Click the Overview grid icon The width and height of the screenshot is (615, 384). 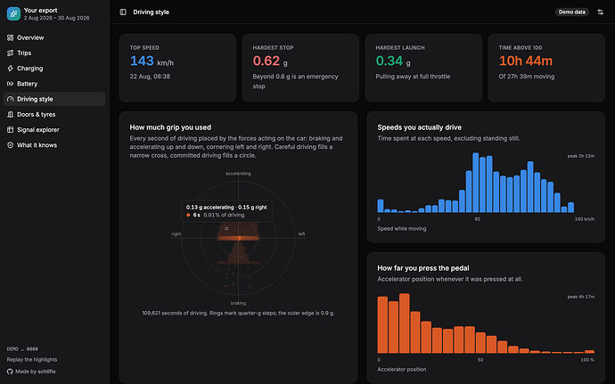10,37
